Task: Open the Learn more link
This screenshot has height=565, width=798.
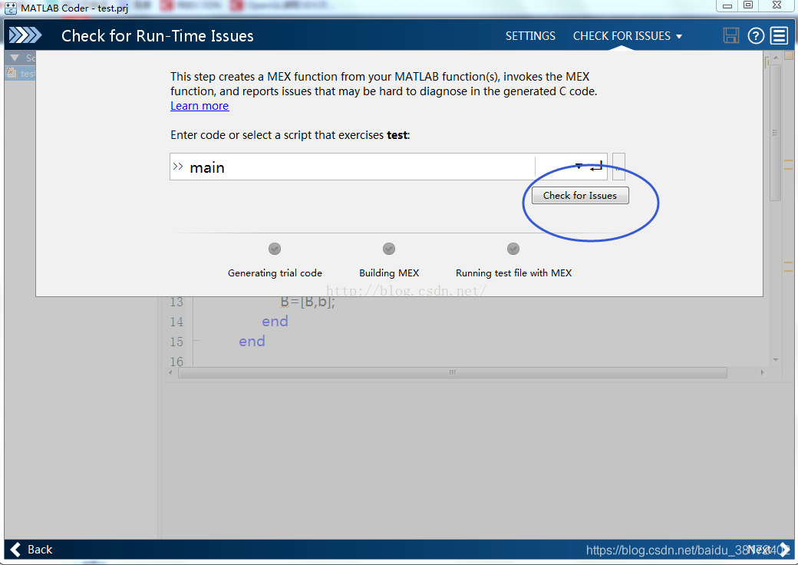Action: [199, 106]
